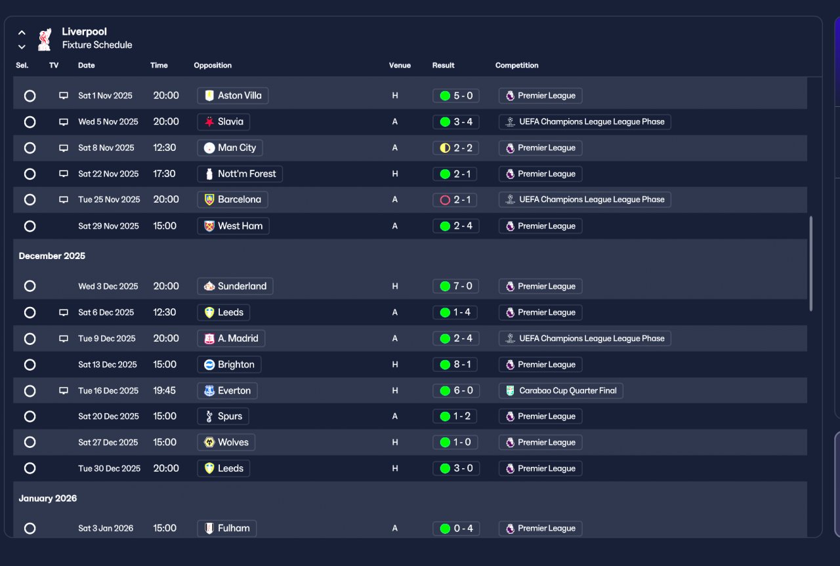The height and width of the screenshot is (566, 840).
Task: Click the yellow draw indicator for Man City
Action: pos(445,148)
